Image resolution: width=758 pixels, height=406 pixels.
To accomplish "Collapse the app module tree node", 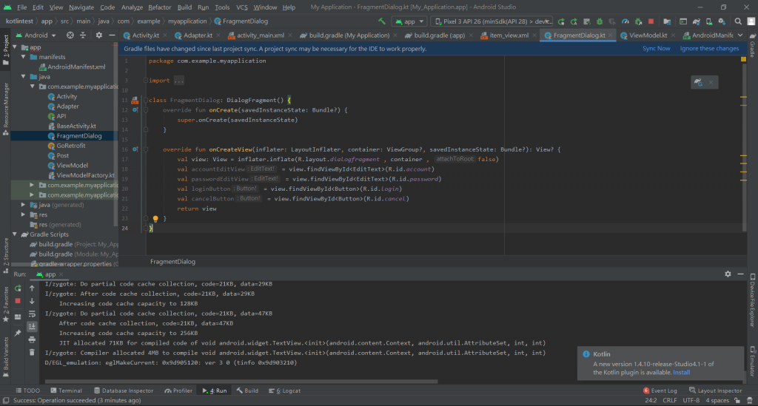I will (15, 47).
